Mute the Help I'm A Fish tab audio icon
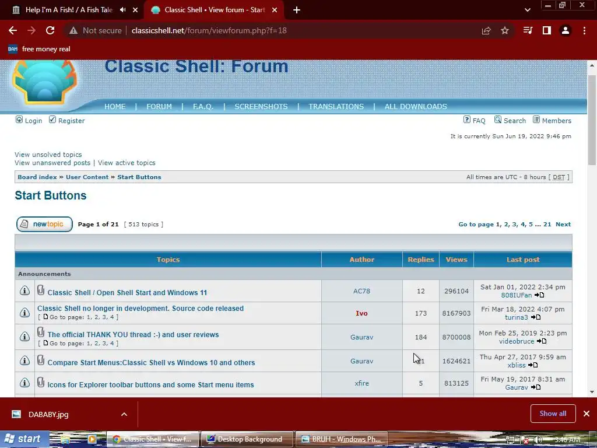The width and height of the screenshot is (597, 448). click(x=122, y=10)
